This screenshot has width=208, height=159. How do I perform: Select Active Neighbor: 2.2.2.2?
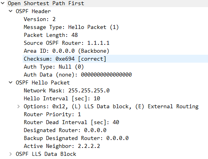coord(62,146)
